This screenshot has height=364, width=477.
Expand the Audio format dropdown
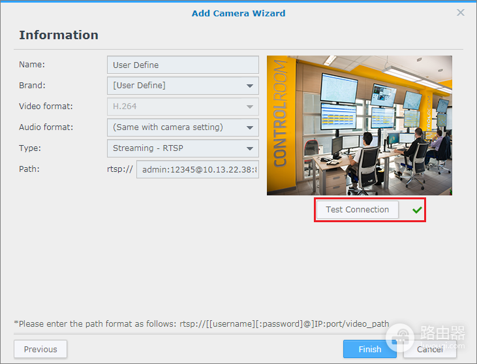click(x=183, y=127)
